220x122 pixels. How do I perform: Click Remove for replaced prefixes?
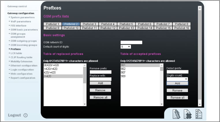pos(100,90)
